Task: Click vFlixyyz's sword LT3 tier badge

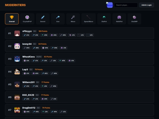Action: [26, 35]
